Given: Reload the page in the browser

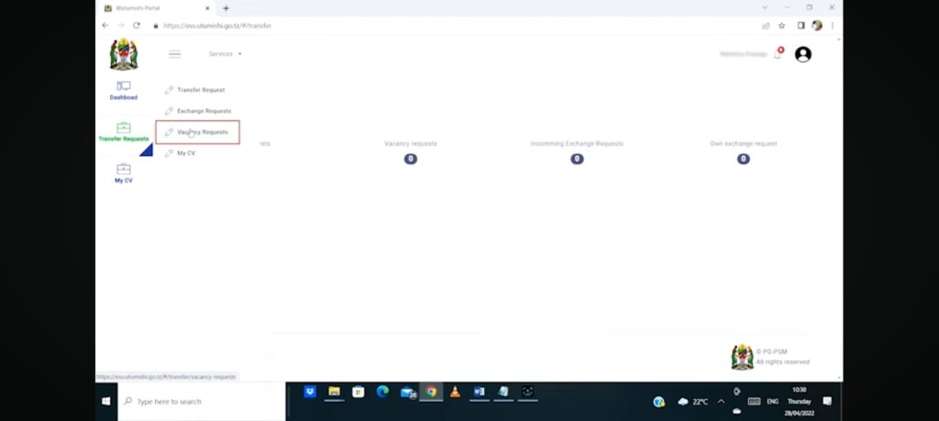Looking at the screenshot, I should 137,26.
